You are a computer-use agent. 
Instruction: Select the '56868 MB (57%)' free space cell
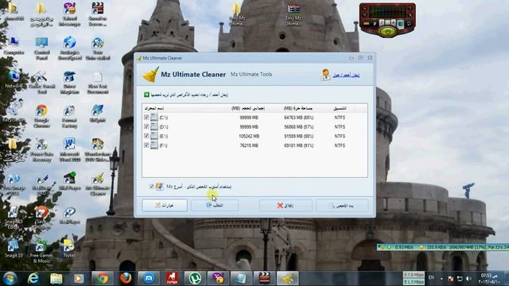(x=299, y=127)
